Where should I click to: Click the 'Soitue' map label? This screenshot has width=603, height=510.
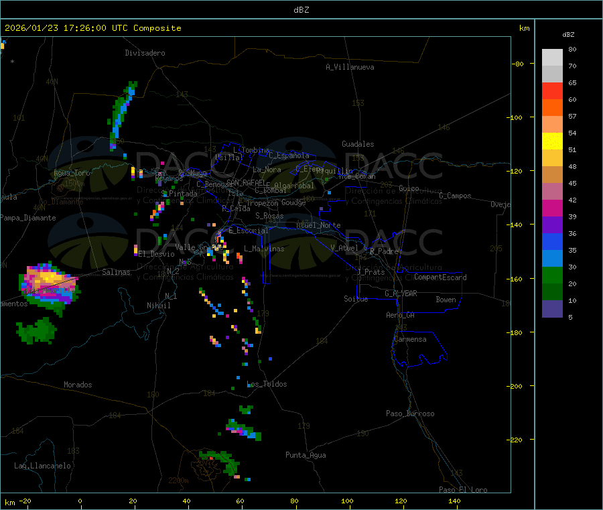[356, 299]
